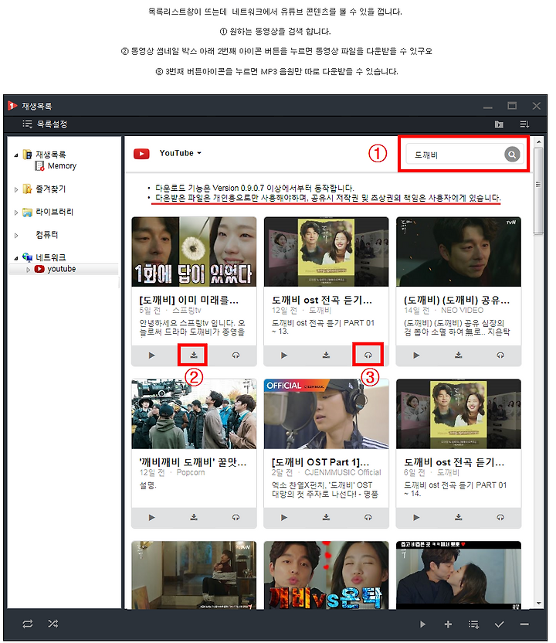This screenshot has height=643, width=556.
Task: Click the add-to-list icon in bottom bar
Action: point(473,624)
